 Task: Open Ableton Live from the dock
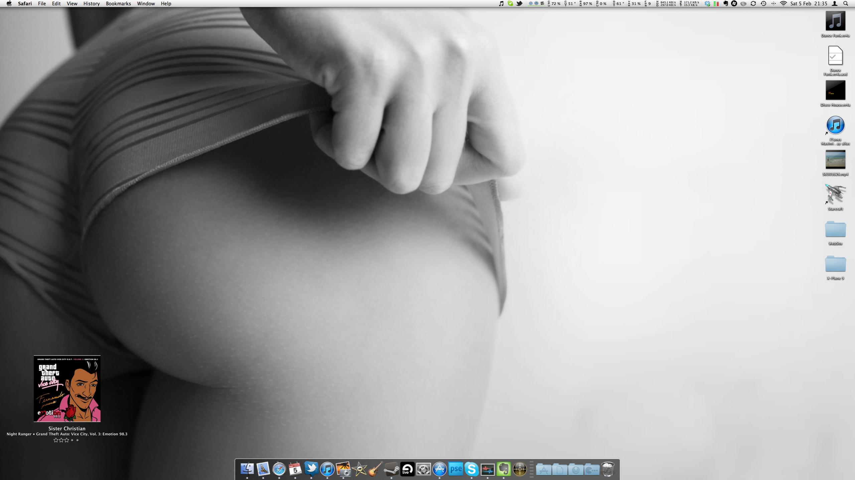point(407,469)
